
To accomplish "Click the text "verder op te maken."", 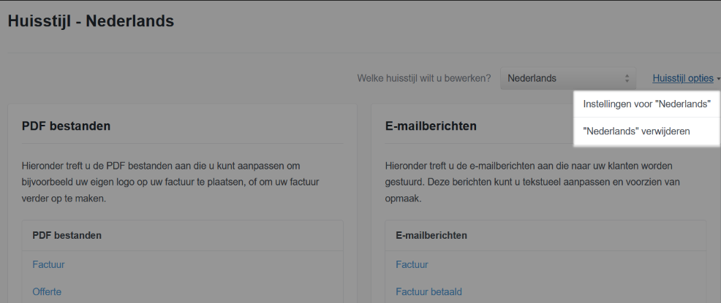I will [64, 198].
